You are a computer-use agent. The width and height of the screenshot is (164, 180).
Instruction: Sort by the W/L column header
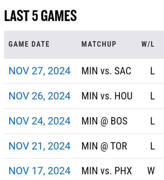(x=148, y=44)
